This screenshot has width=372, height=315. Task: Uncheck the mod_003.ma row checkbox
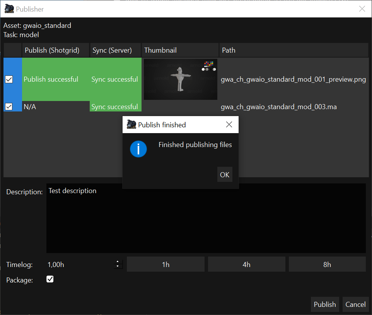pos(9,106)
